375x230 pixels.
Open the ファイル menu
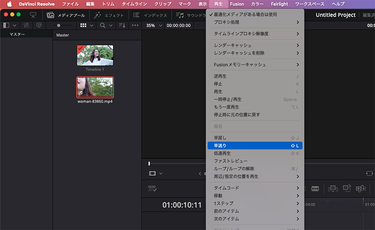pos(70,4)
